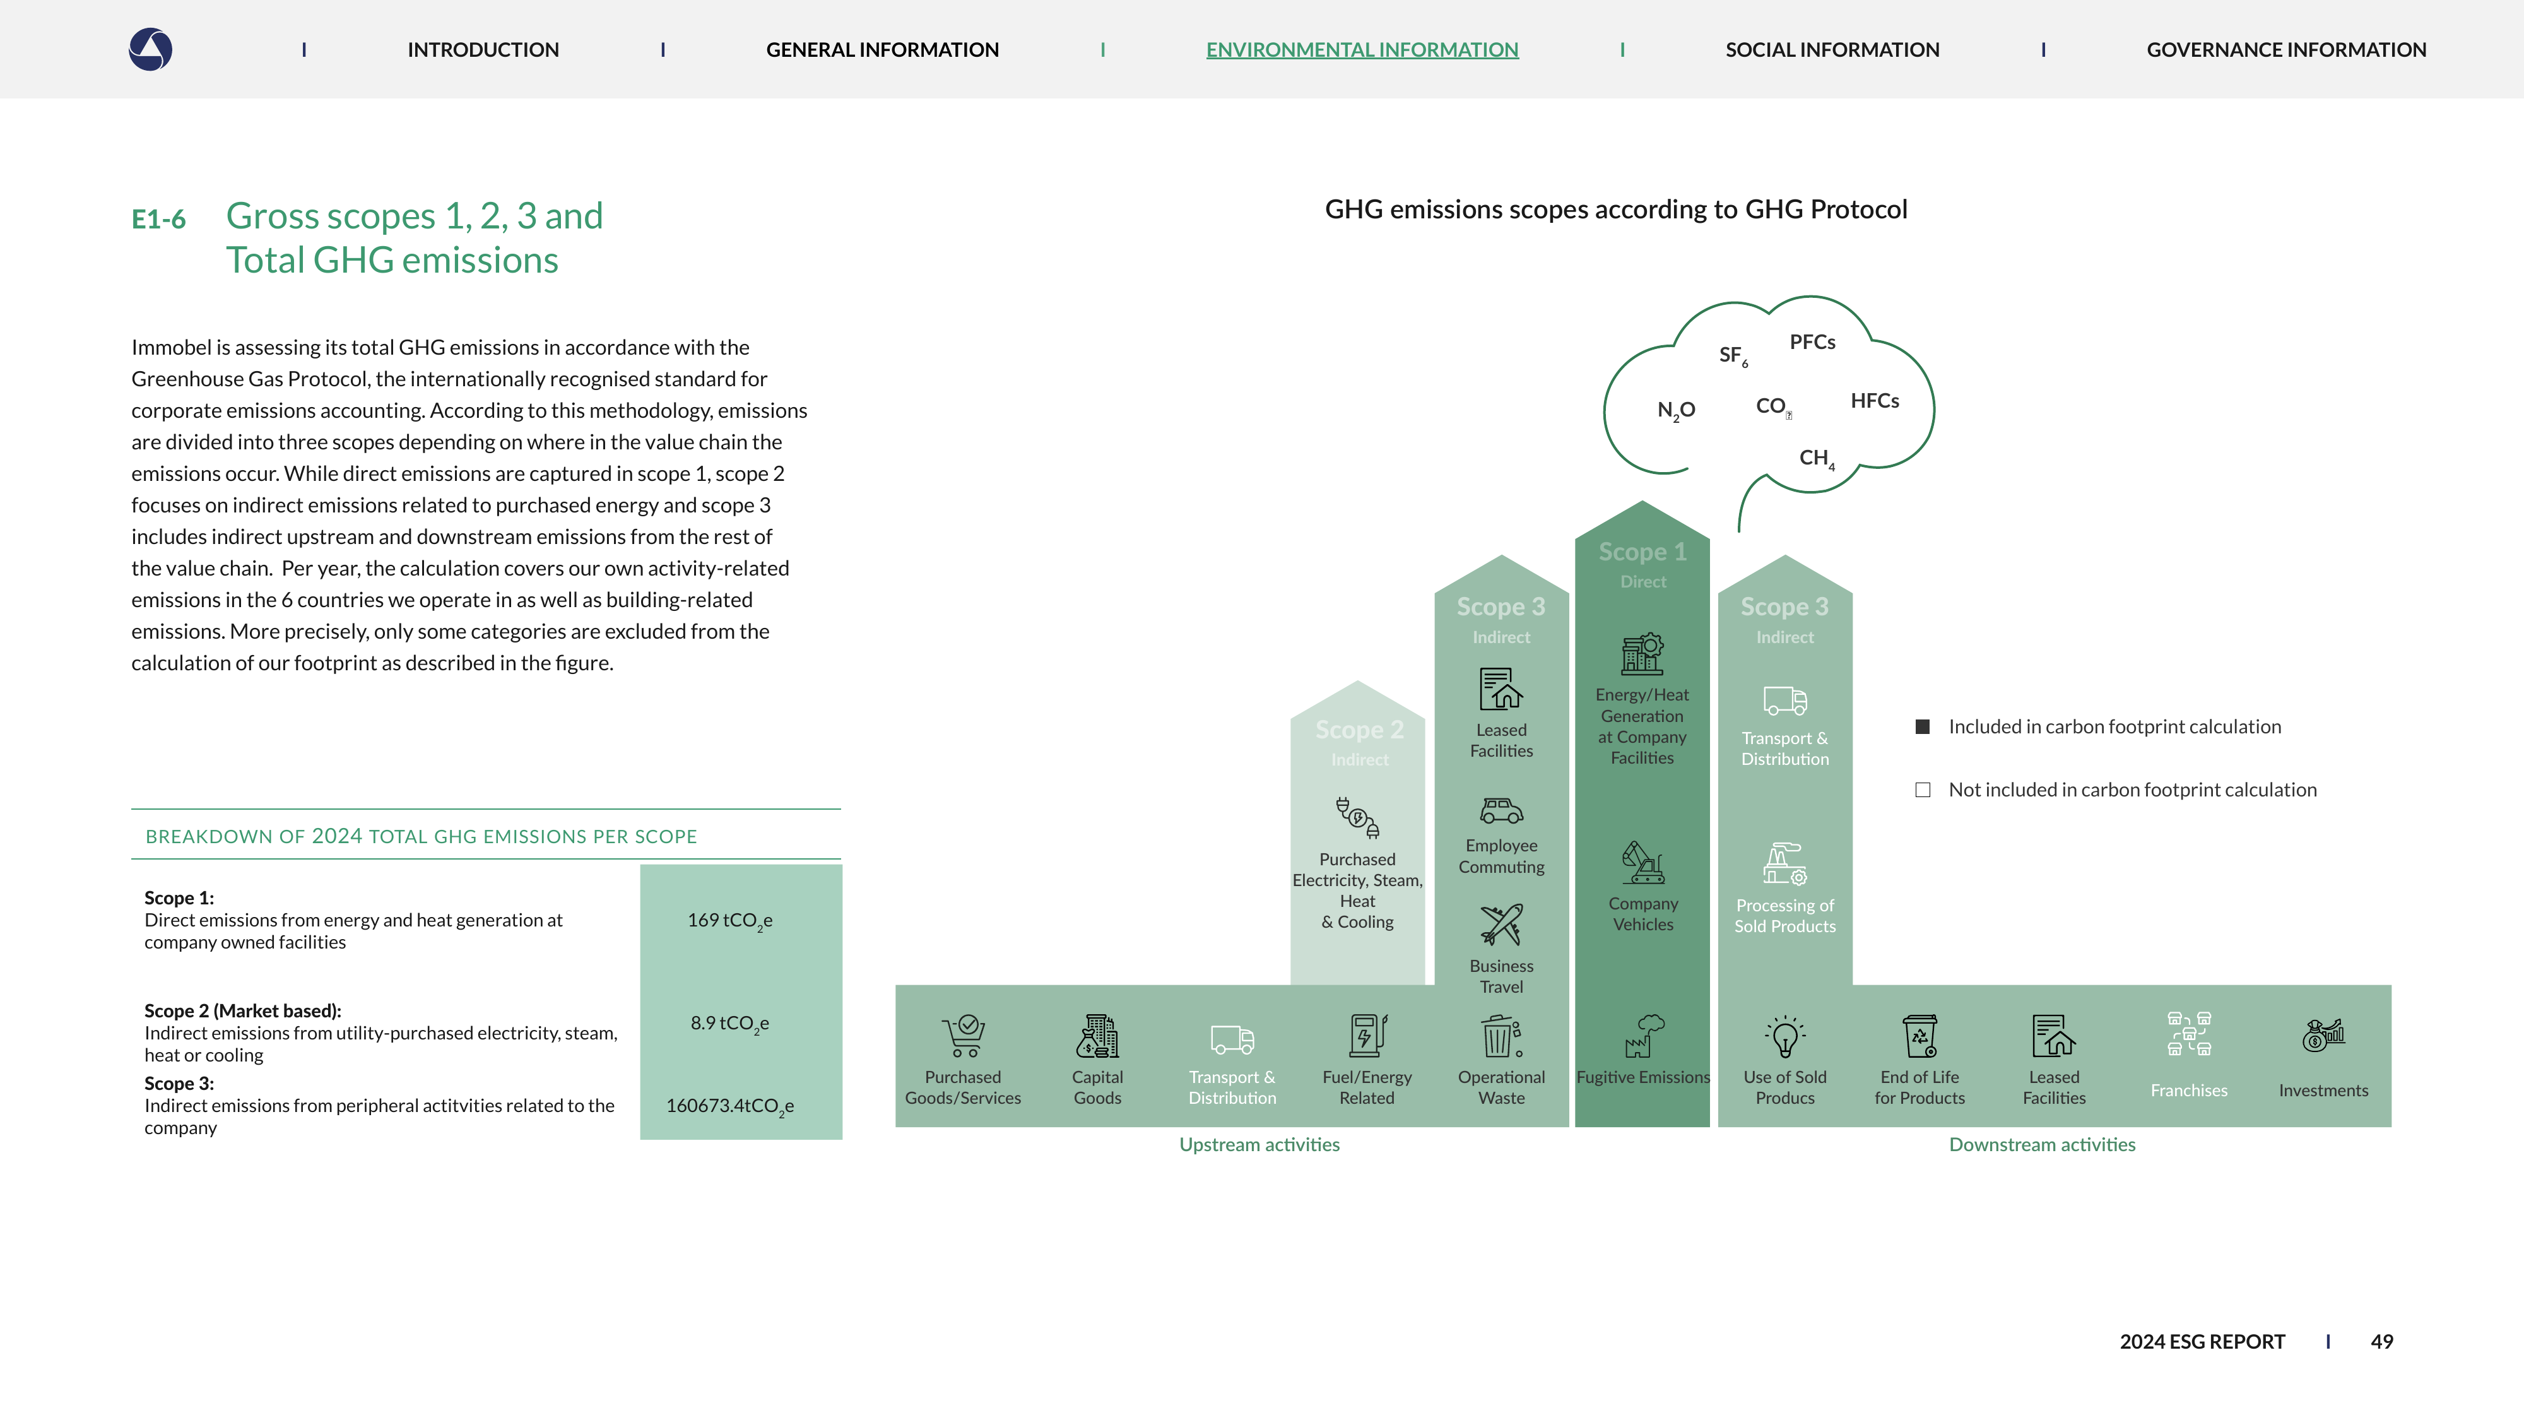Screen dimensions: 2524x1420
Task: Click the Employee Commuting car icon
Action: (x=1501, y=810)
